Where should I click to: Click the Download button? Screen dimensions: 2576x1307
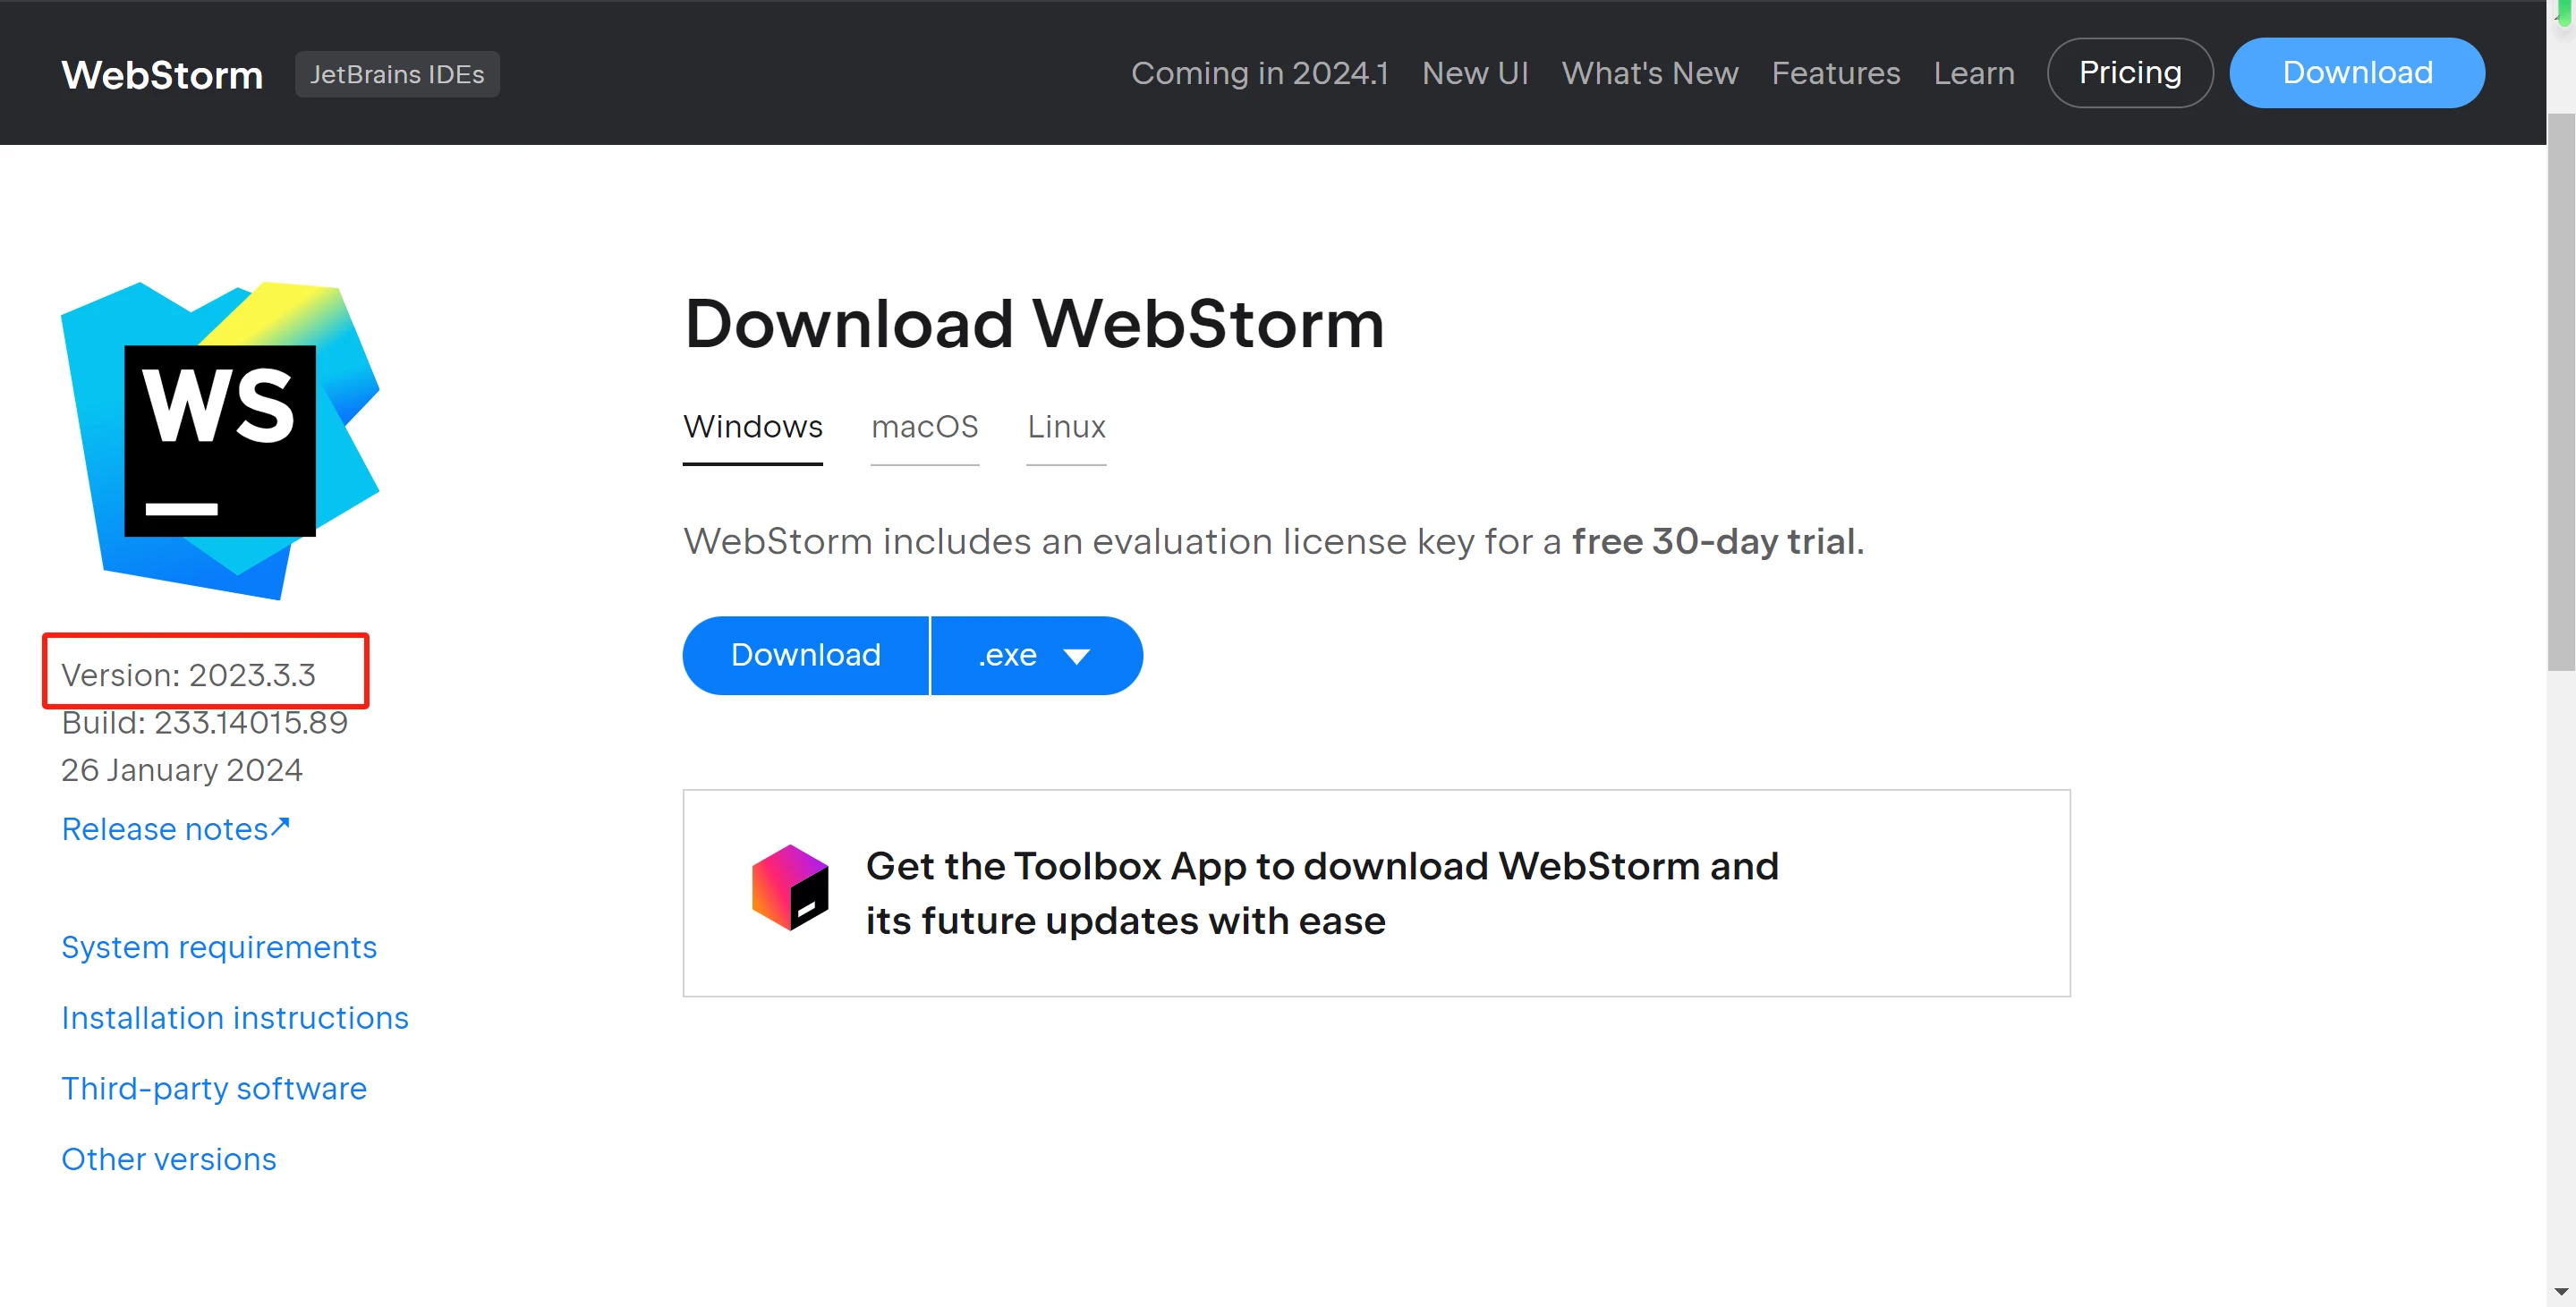[805, 653]
